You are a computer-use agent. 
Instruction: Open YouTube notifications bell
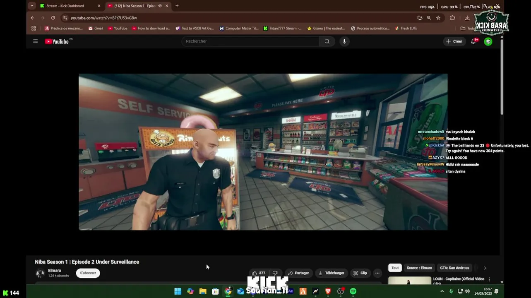tap(473, 41)
